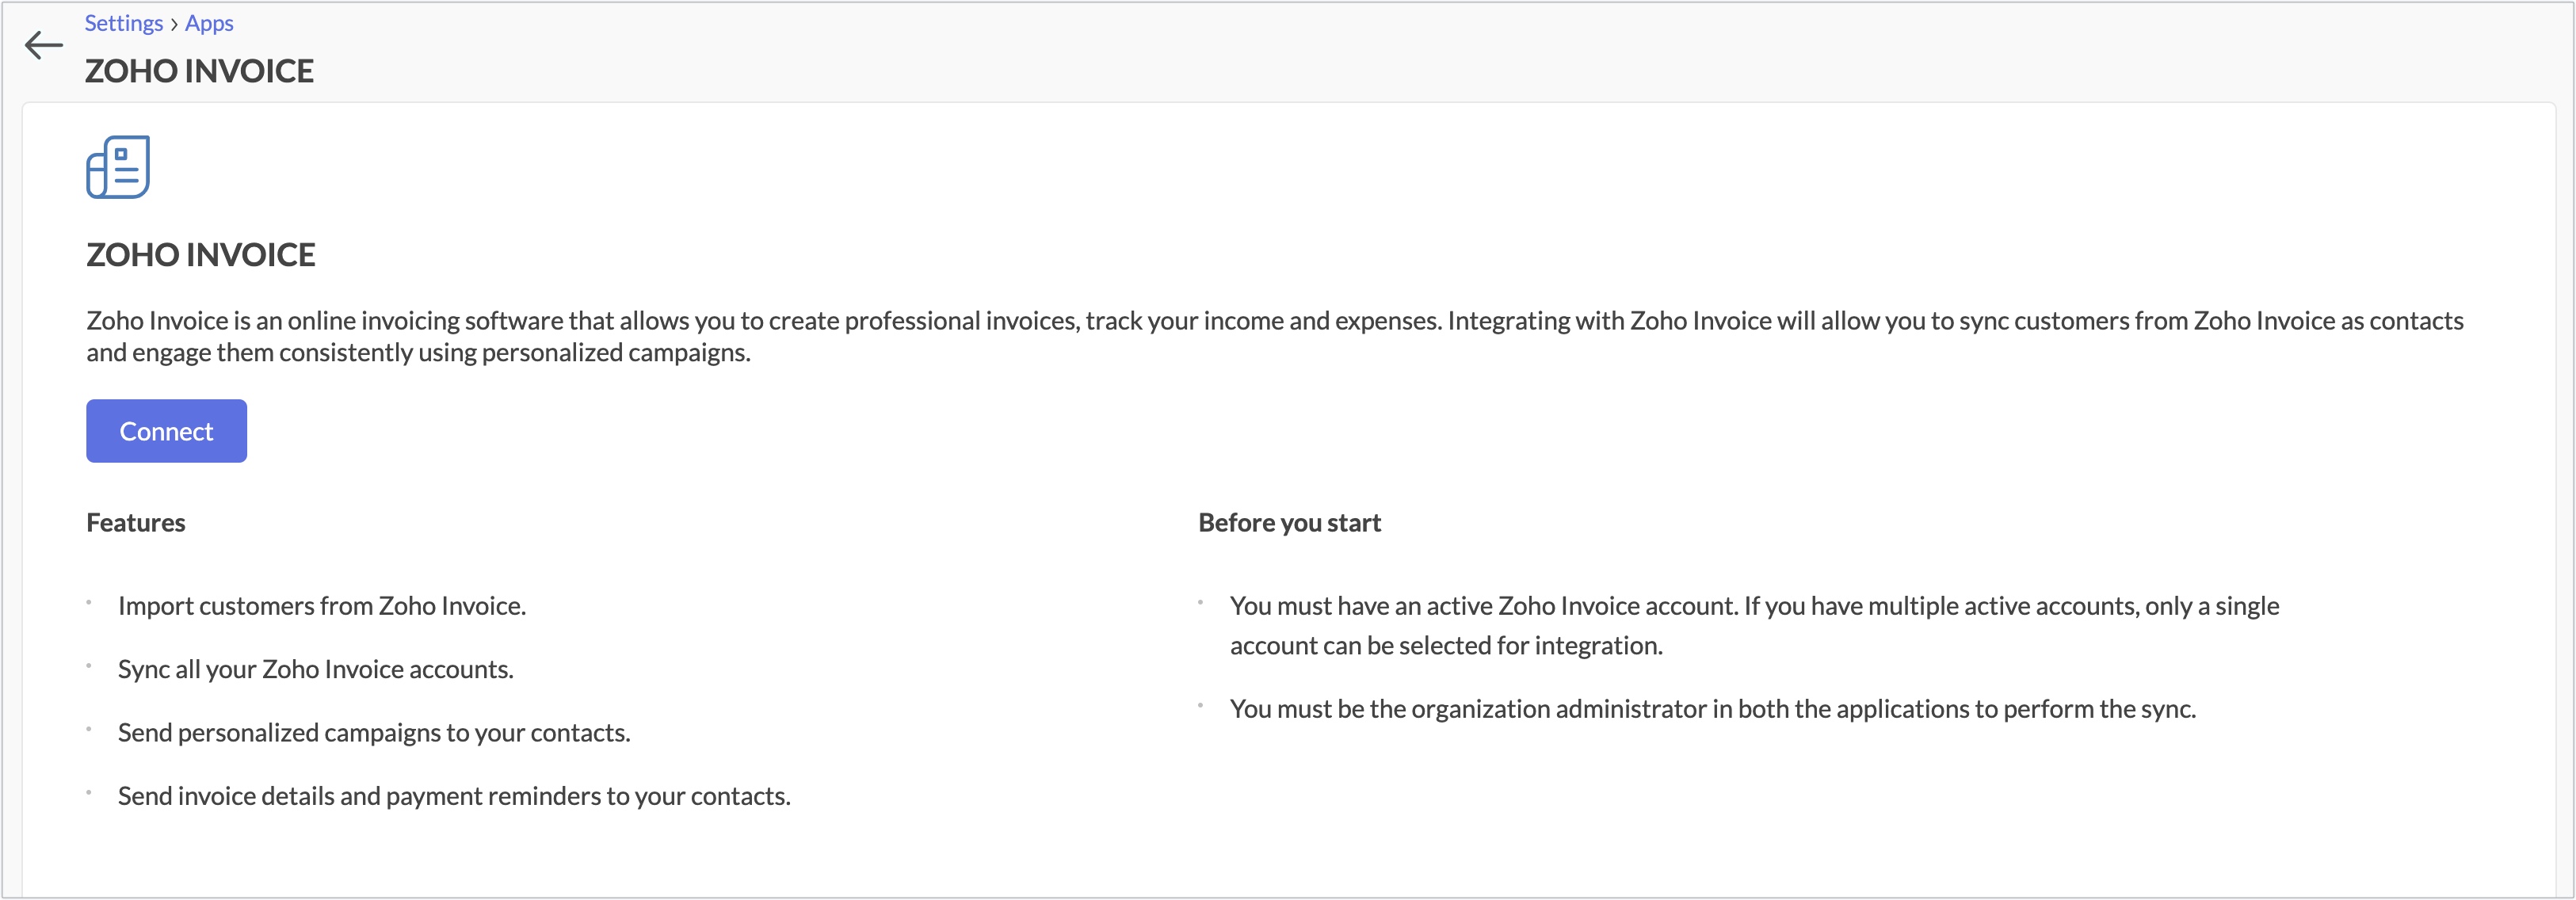This screenshot has width=2576, height=900.
Task: Click the Zoho Invoice app logo icon
Action: coord(118,167)
